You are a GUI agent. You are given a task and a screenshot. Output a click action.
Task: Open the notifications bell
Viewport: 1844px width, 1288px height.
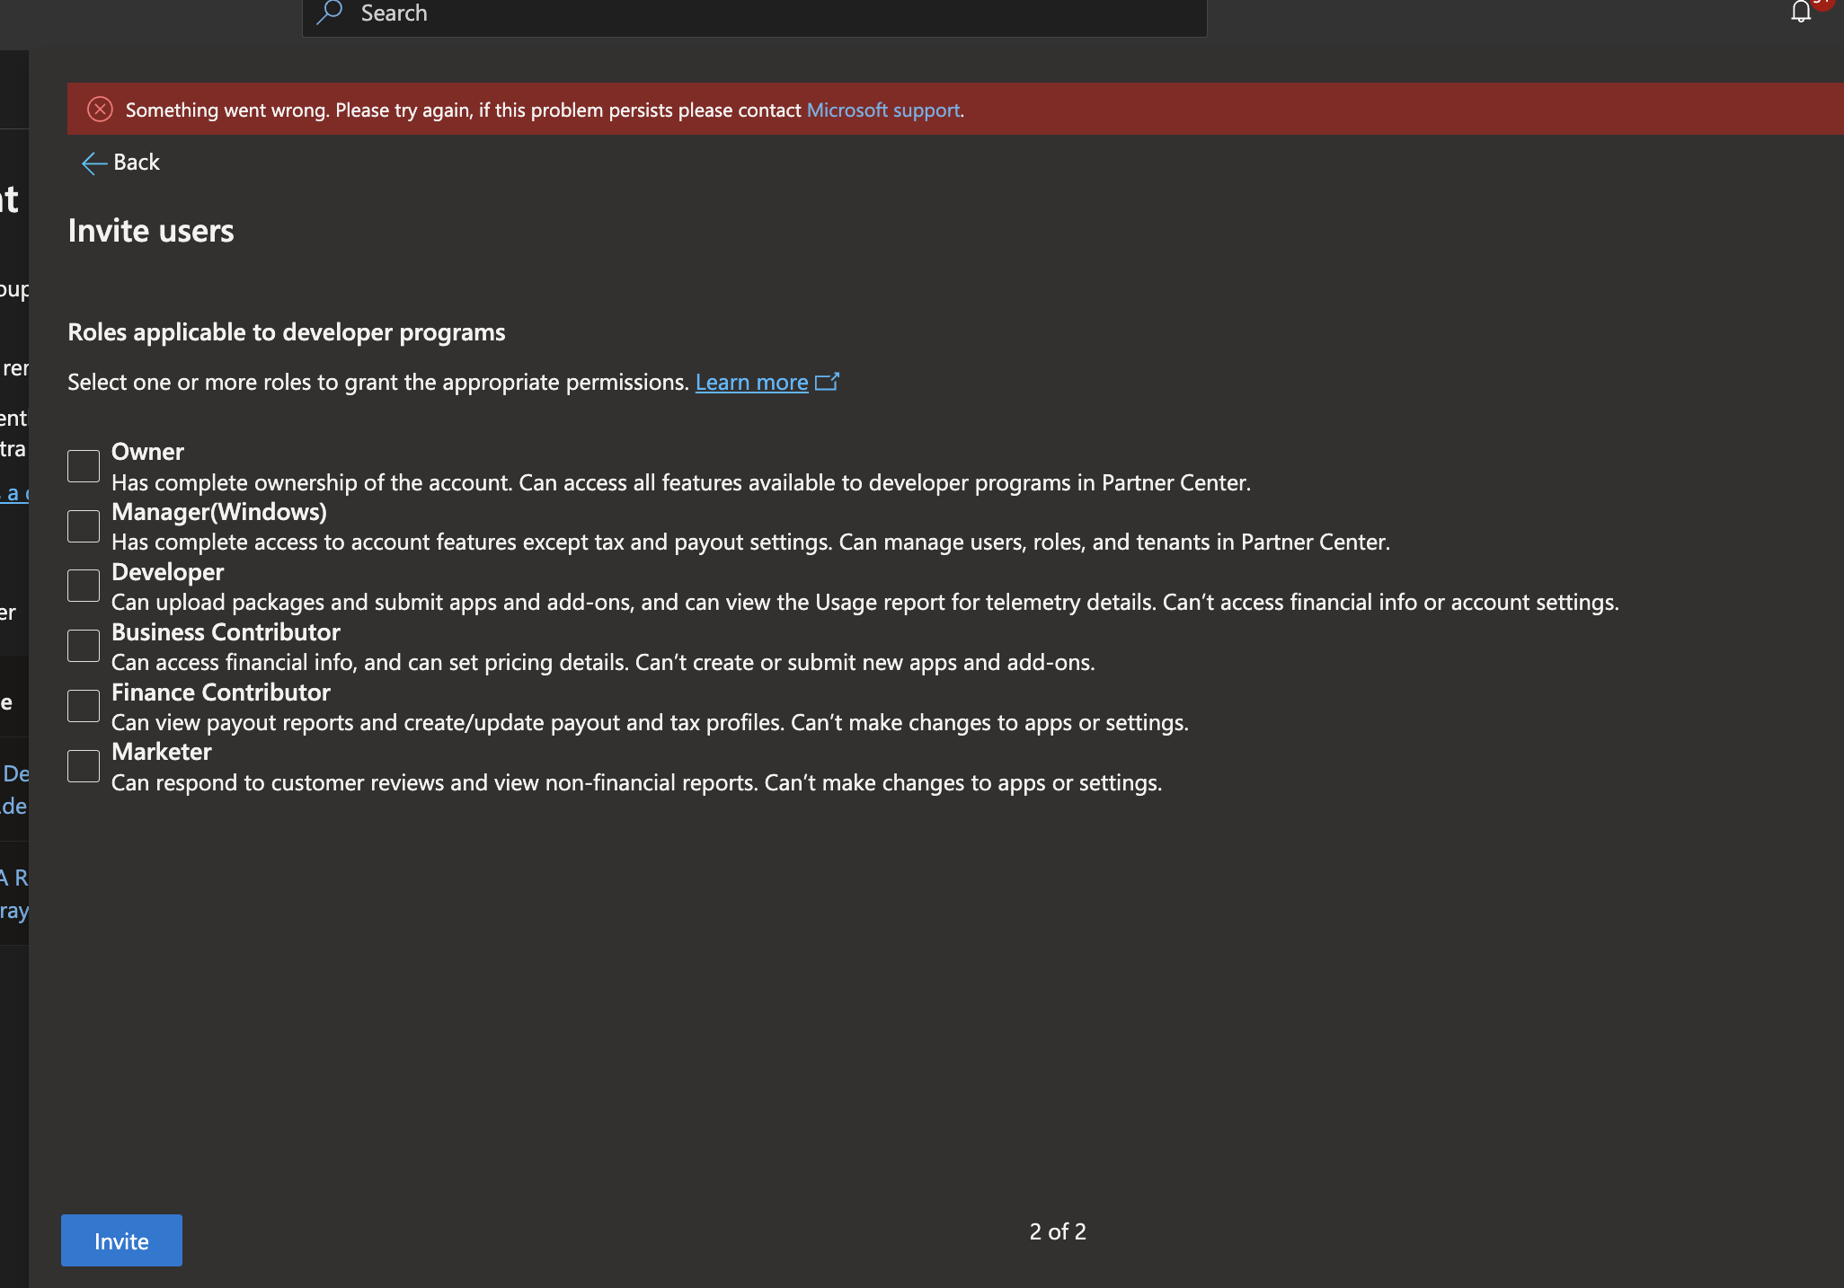tap(1801, 12)
